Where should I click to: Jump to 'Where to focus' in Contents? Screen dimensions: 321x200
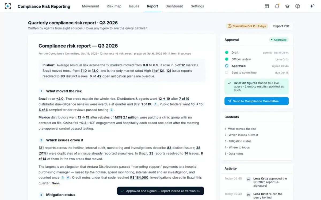[237, 147]
